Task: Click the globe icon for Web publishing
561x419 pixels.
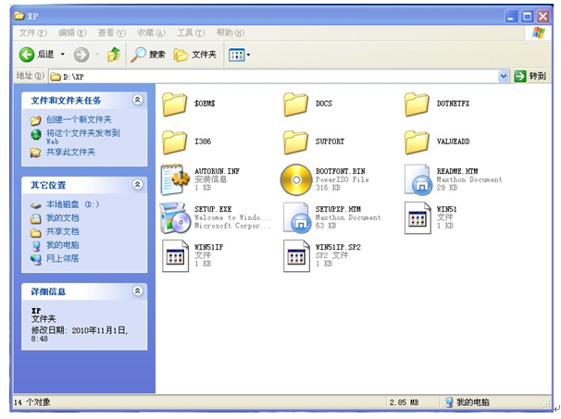Action: pyautogui.click(x=36, y=135)
